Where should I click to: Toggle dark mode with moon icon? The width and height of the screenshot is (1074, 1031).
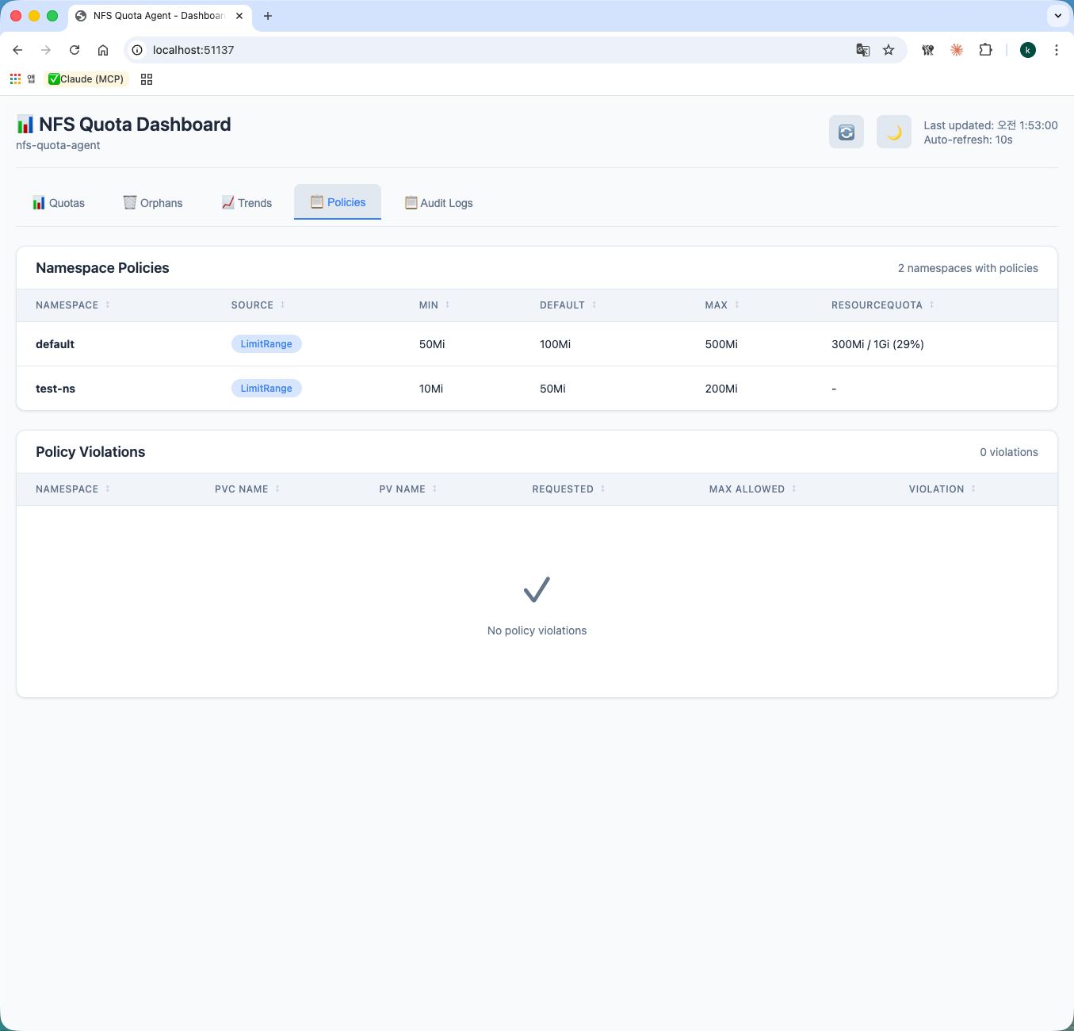[893, 132]
